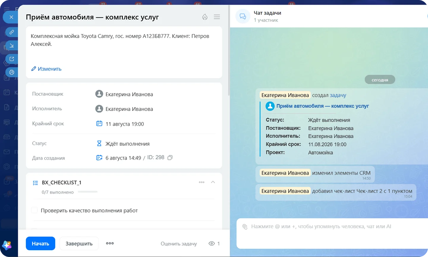
Task: Click the paperclip attach icon in chat input
Action: tap(245, 227)
